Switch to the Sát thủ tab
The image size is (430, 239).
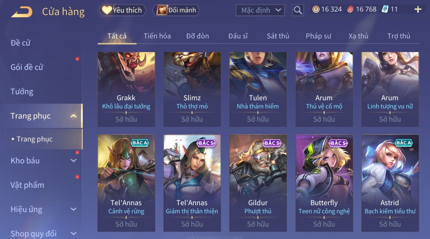pyautogui.click(x=278, y=36)
